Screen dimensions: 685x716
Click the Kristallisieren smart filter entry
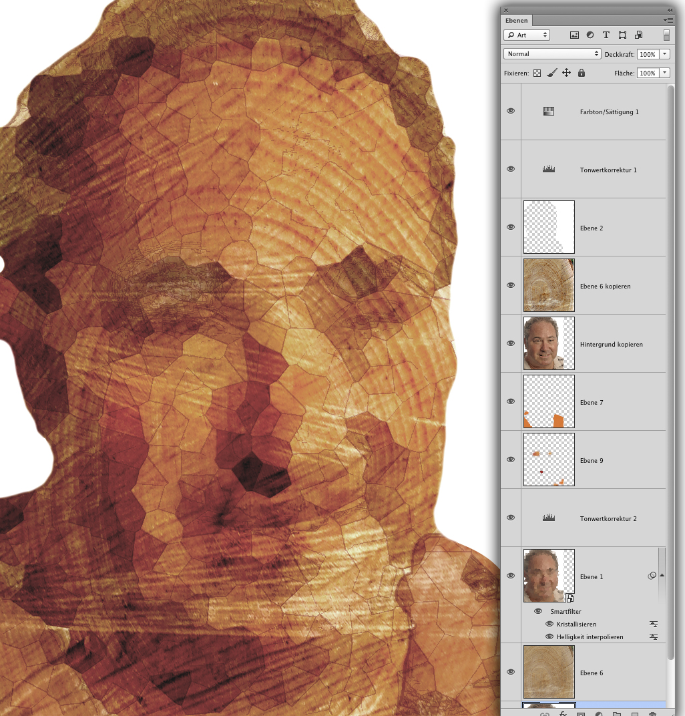576,624
